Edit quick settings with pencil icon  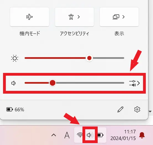coord(120,109)
